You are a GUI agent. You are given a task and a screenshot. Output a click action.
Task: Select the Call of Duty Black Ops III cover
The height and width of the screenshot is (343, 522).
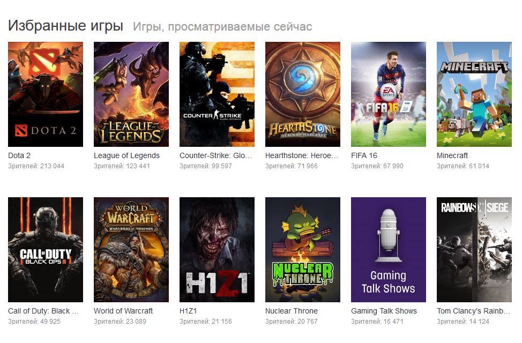pos(46,250)
